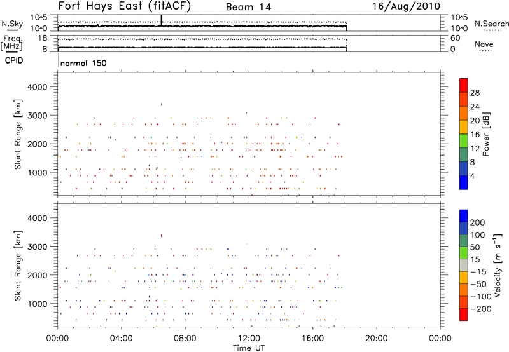Select the 'Velocity [m s⁻¹]' colorbar title

pyautogui.click(x=498, y=265)
